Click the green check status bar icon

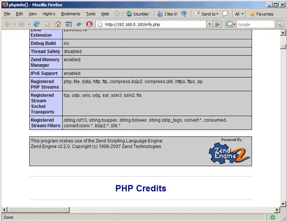click(272, 217)
